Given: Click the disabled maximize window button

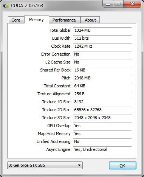Looking at the screenshot, I should (118, 4).
